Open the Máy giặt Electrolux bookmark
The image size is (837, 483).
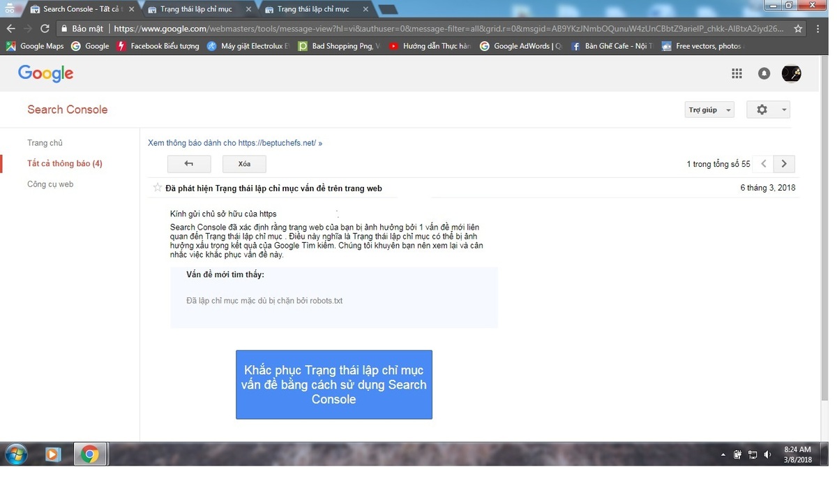[249, 46]
